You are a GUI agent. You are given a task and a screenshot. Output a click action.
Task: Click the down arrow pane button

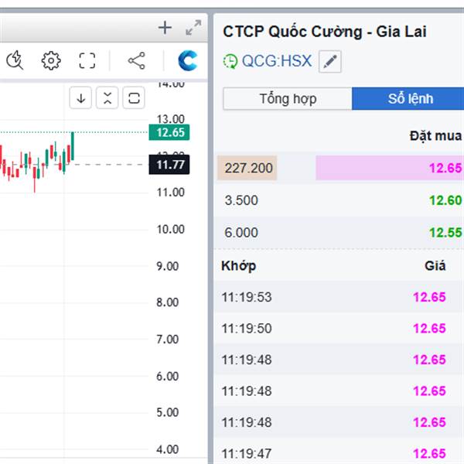(80, 98)
